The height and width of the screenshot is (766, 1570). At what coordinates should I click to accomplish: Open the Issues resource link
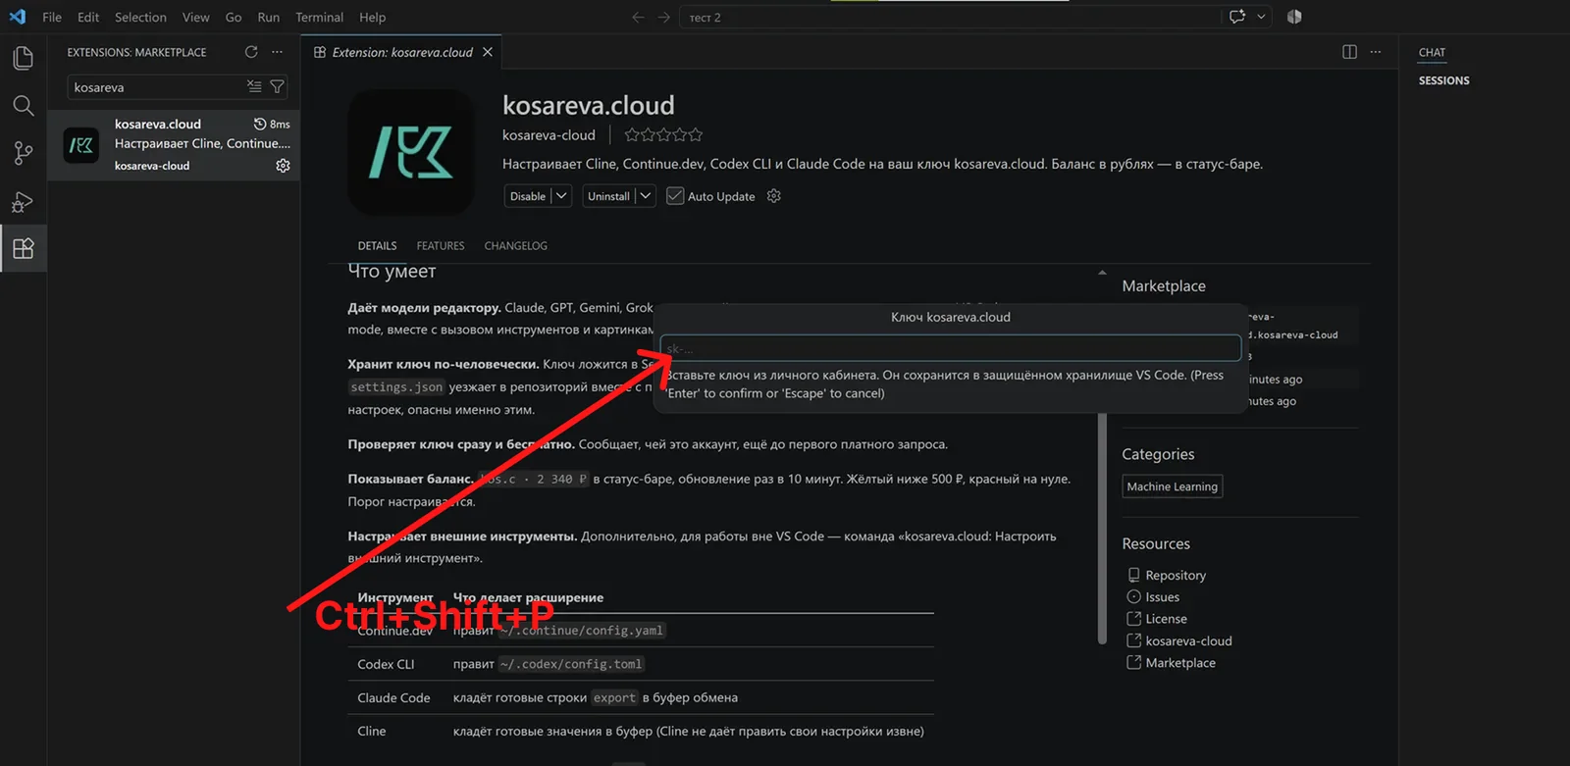[1162, 596]
